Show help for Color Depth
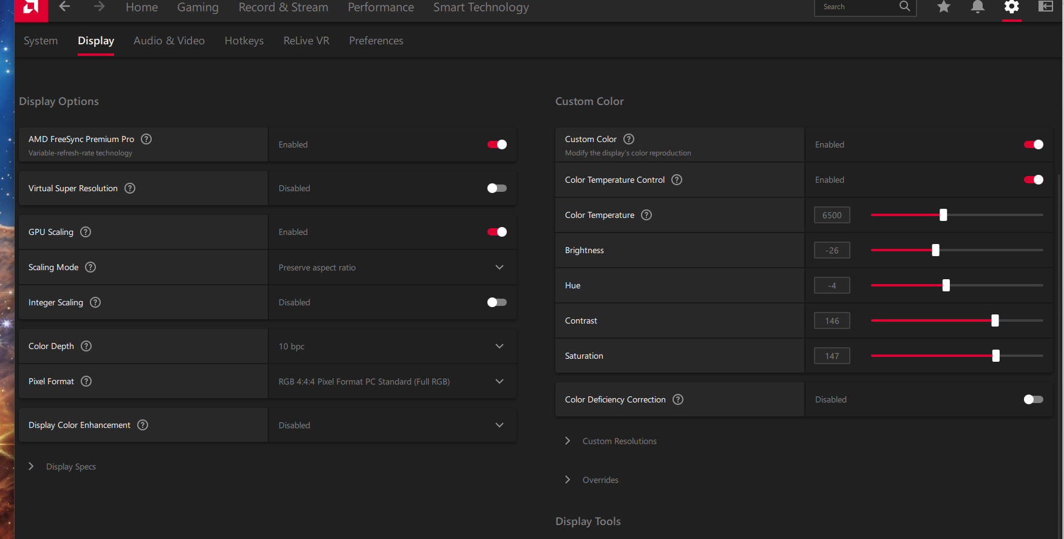Image resolution: width=1064 pixels, height=539 pixels. click(x=86, y=346)
